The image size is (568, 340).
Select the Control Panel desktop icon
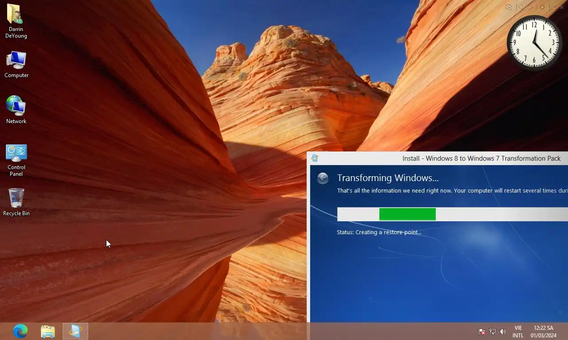coord(16,160)
